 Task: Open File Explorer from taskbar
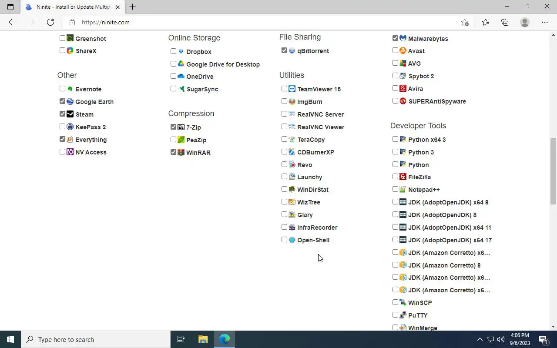203,339
